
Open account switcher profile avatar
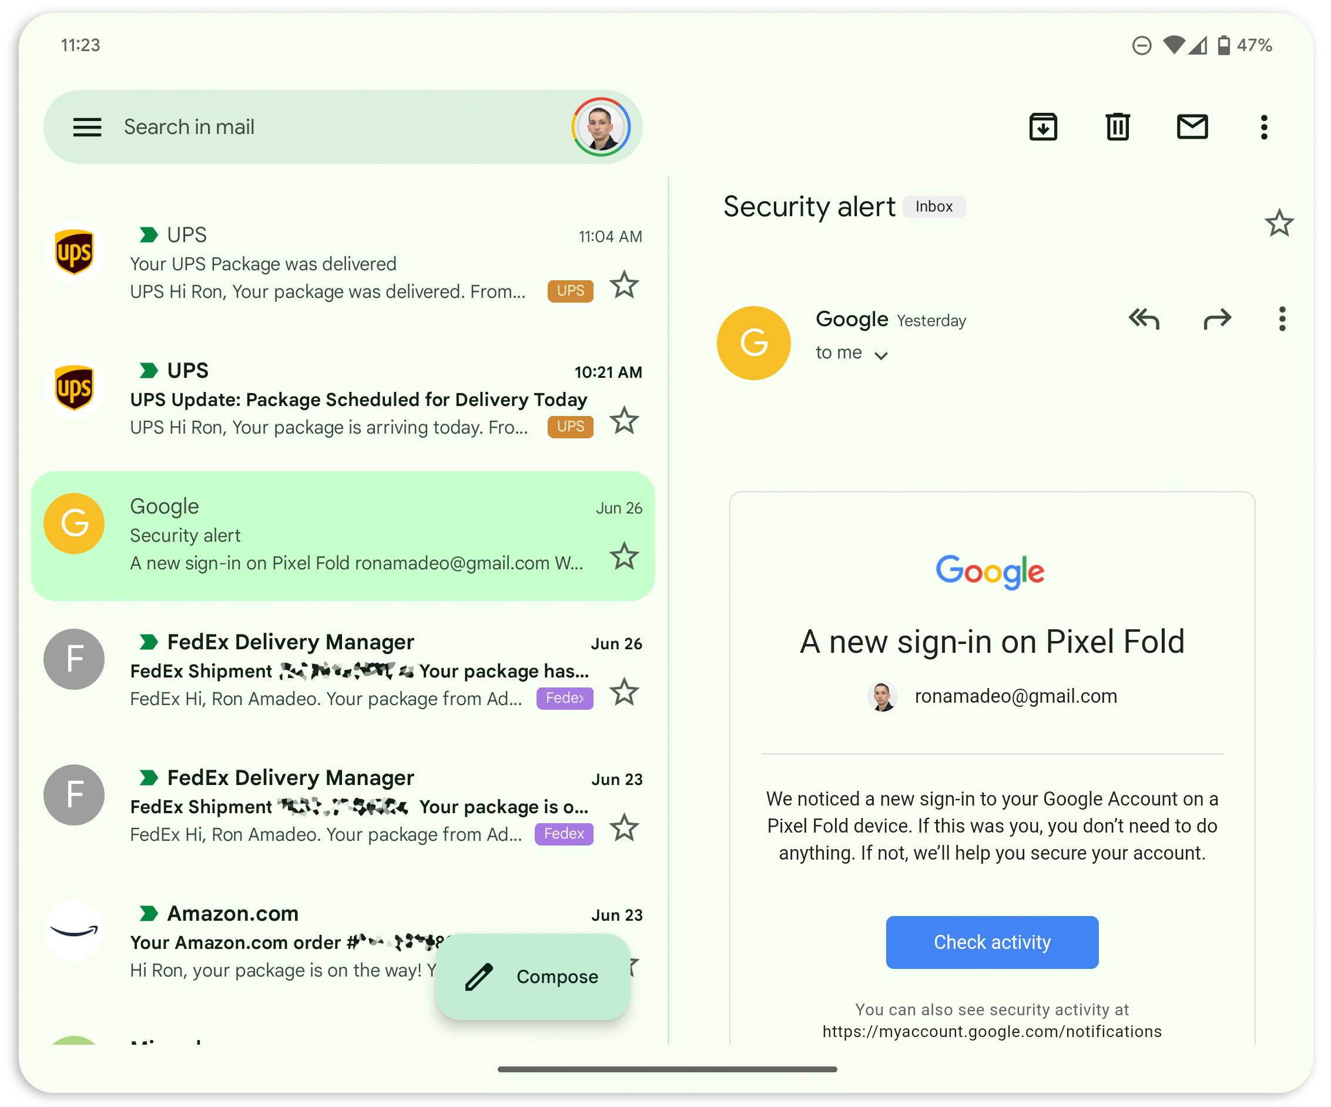600,127
